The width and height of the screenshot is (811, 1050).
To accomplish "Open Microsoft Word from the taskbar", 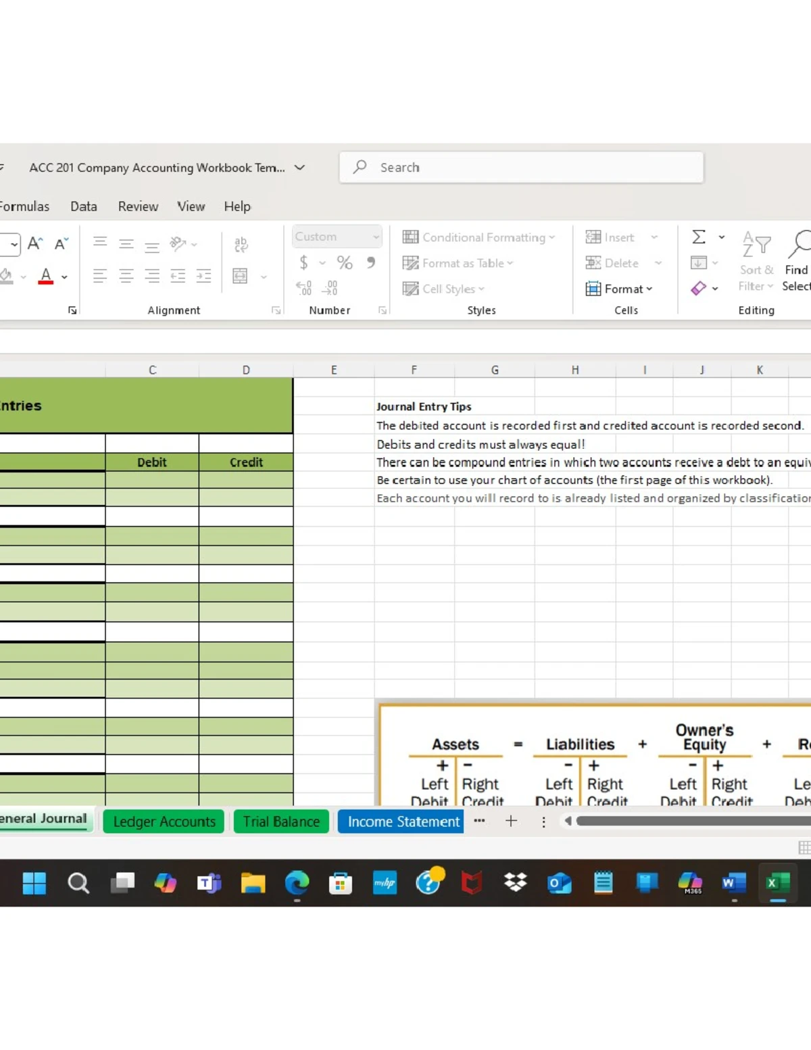I will coord(733,883).
